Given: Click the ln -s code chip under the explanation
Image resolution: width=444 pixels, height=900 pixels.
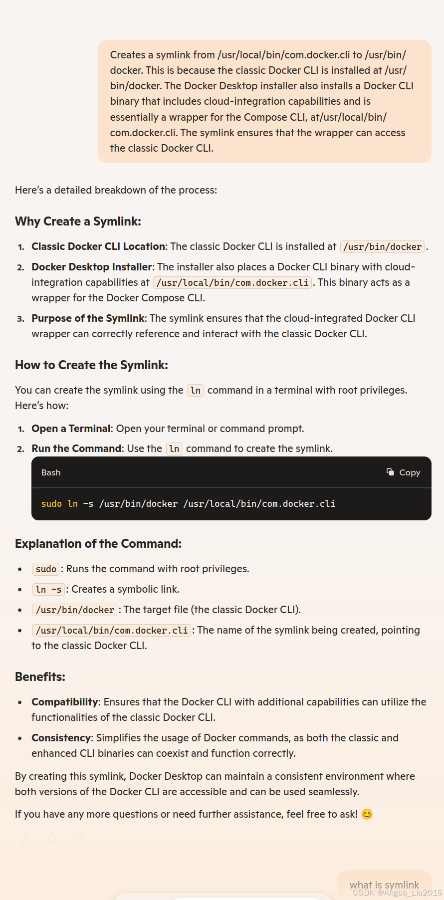Looking at the screenshot, I should (48, 589).
